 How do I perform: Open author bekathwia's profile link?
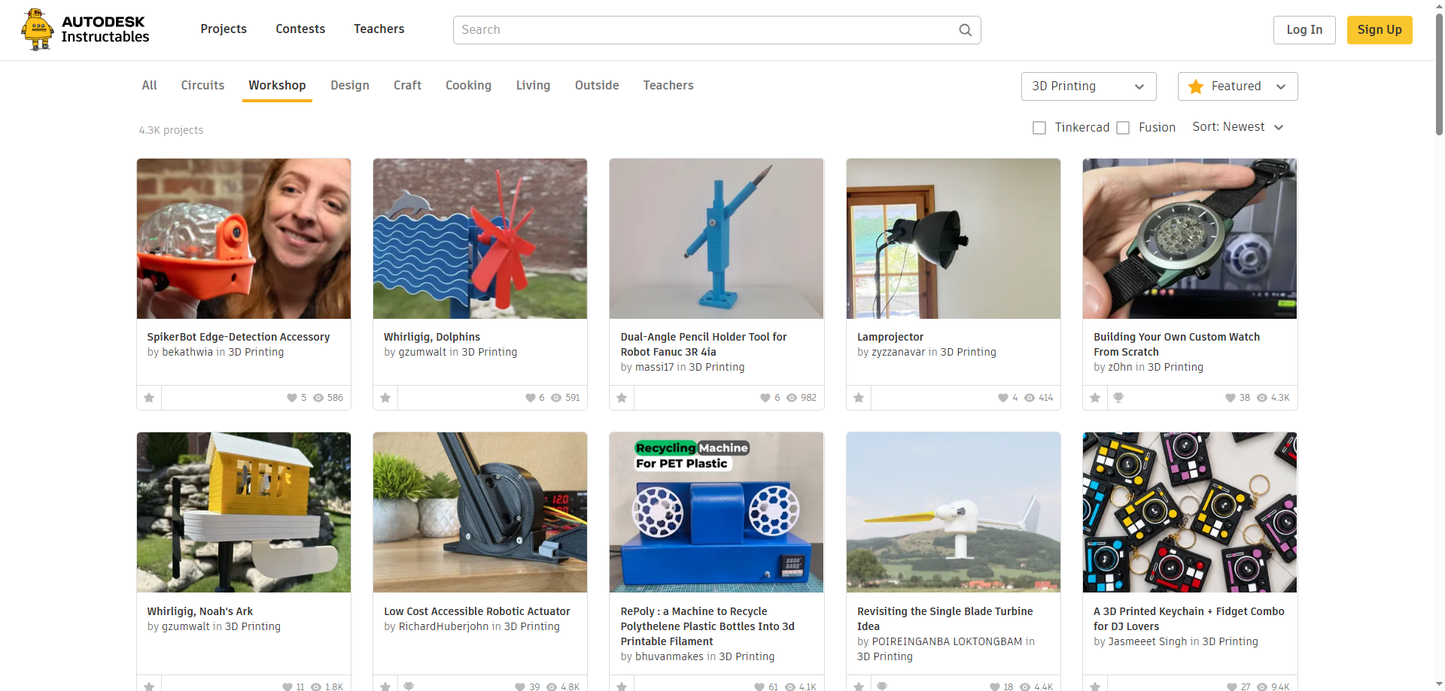click(187, 352)
